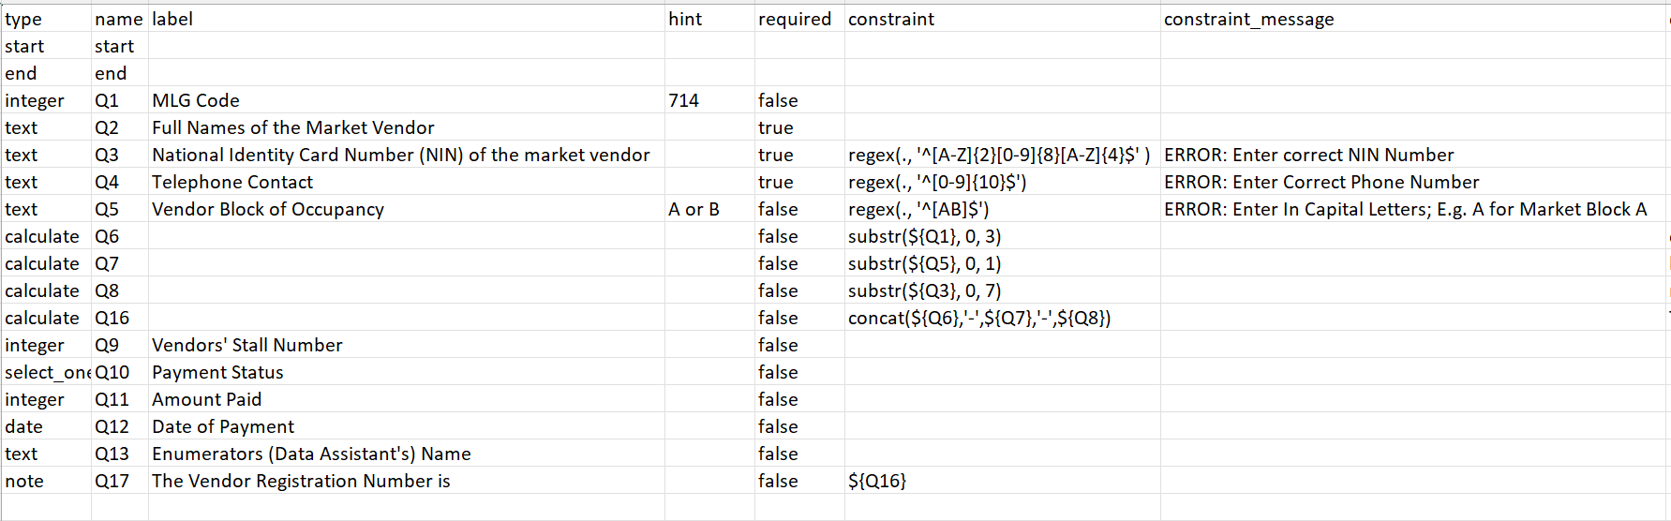The width and height of the screenshot is (1671, 521).
Task: Click the name cell 'Q13'
Action: 120,454
